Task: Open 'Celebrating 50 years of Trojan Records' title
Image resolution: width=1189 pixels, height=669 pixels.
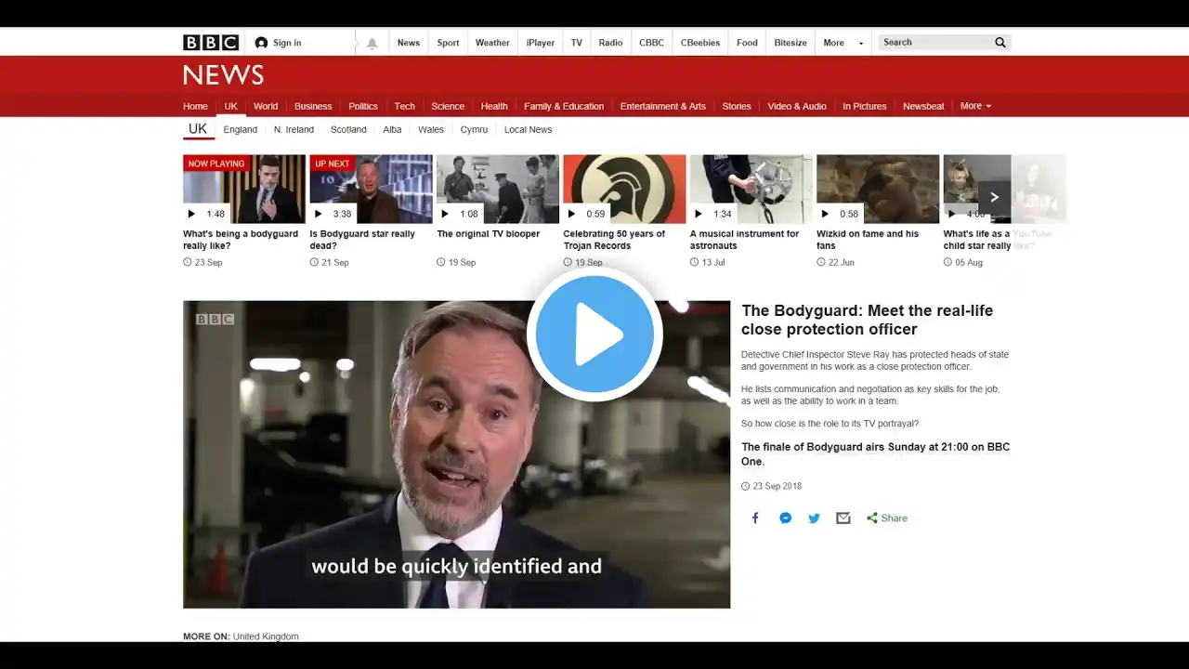Action: (614, 240)
